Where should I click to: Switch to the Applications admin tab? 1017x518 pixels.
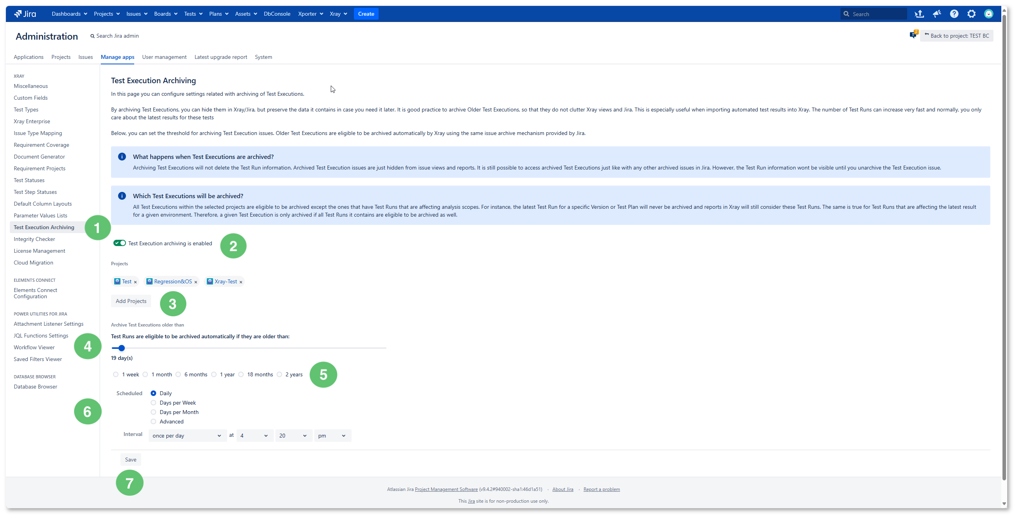28,57
